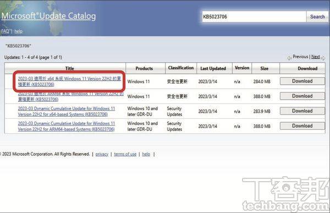Screen dimensions: 330x213
Task: Open the Microsoft Update Catalog home link
Action: coord(48,16)
